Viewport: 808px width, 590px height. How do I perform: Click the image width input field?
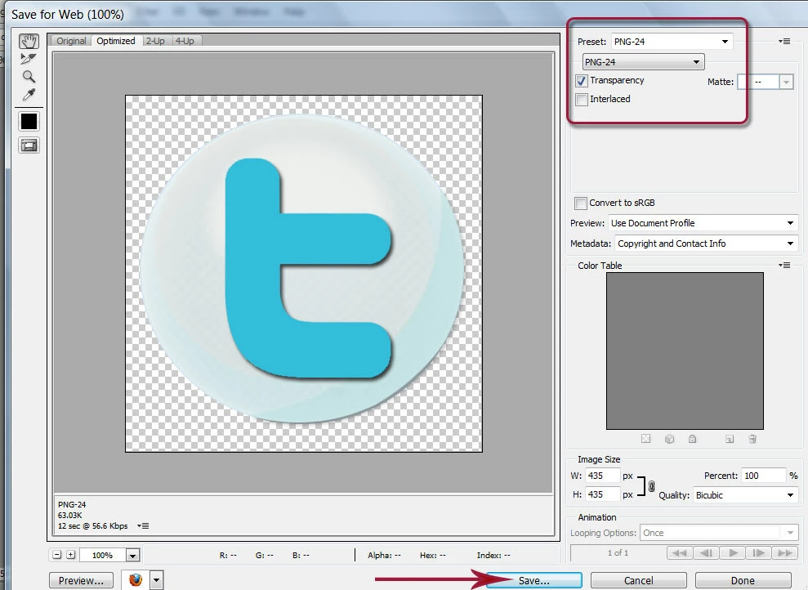click(x=602, y=476)
